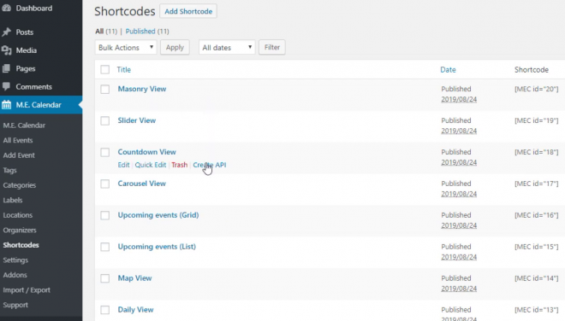The image size is (565, 321).
Task: Open the Carousel View shortcode
Action: pos(141,184)
